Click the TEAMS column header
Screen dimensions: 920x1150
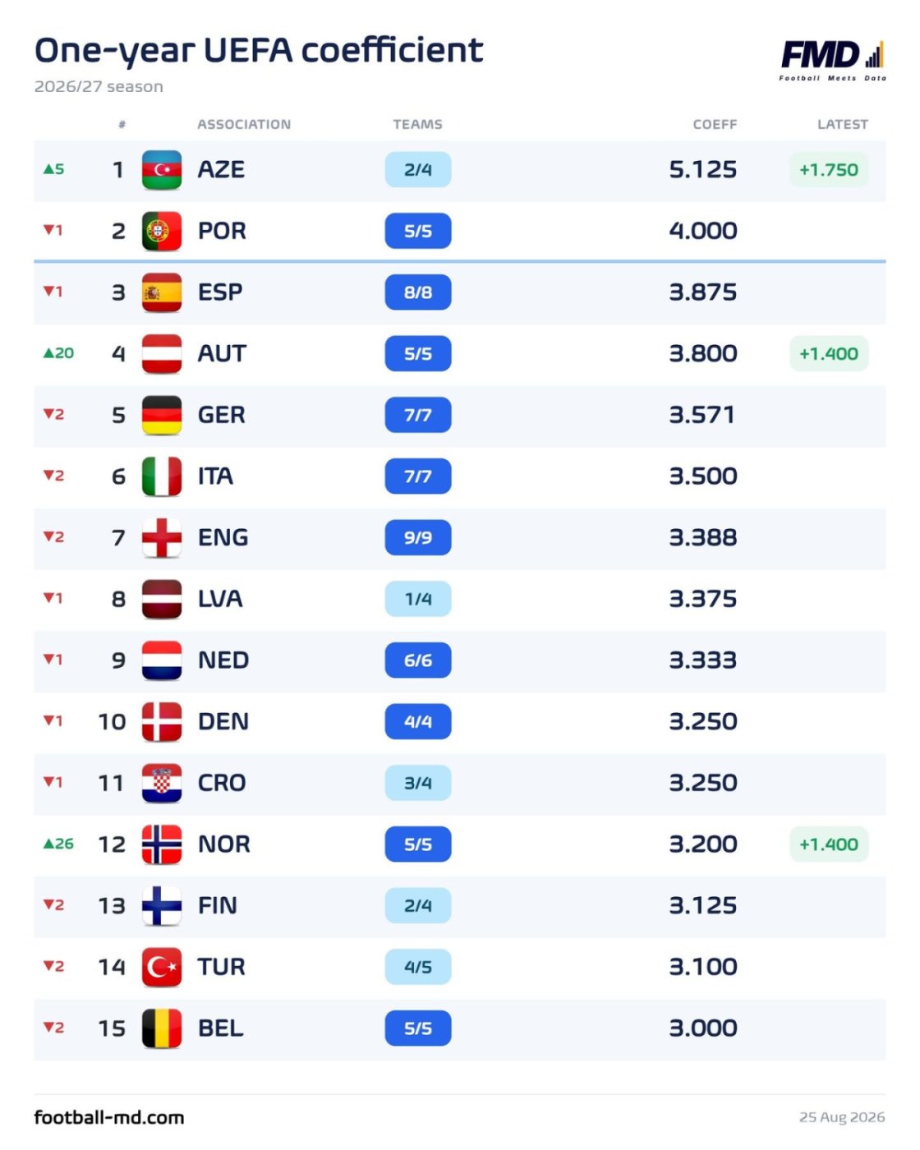[x=417, y=124]
